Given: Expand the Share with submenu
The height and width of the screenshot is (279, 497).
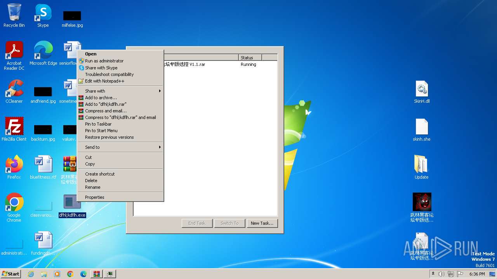Looking at the screenshot, I should tap(120, 91).
